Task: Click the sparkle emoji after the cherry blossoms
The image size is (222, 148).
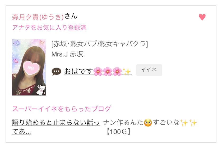Action: (127, 71)
